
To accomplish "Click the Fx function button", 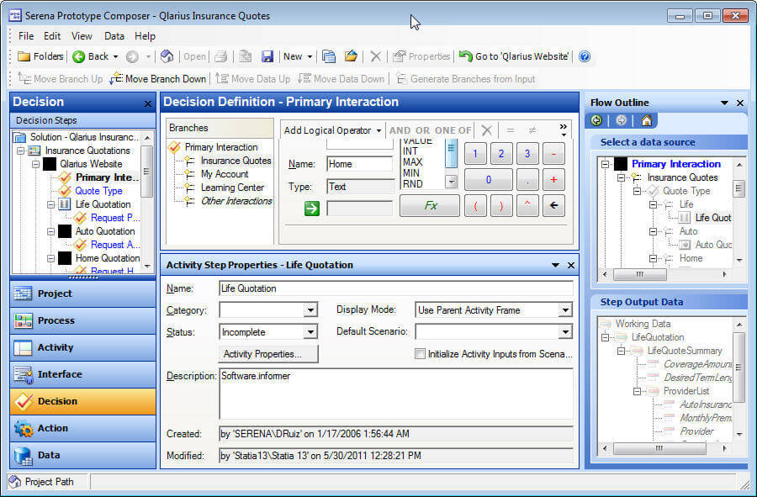I will [x=430, y=205].
